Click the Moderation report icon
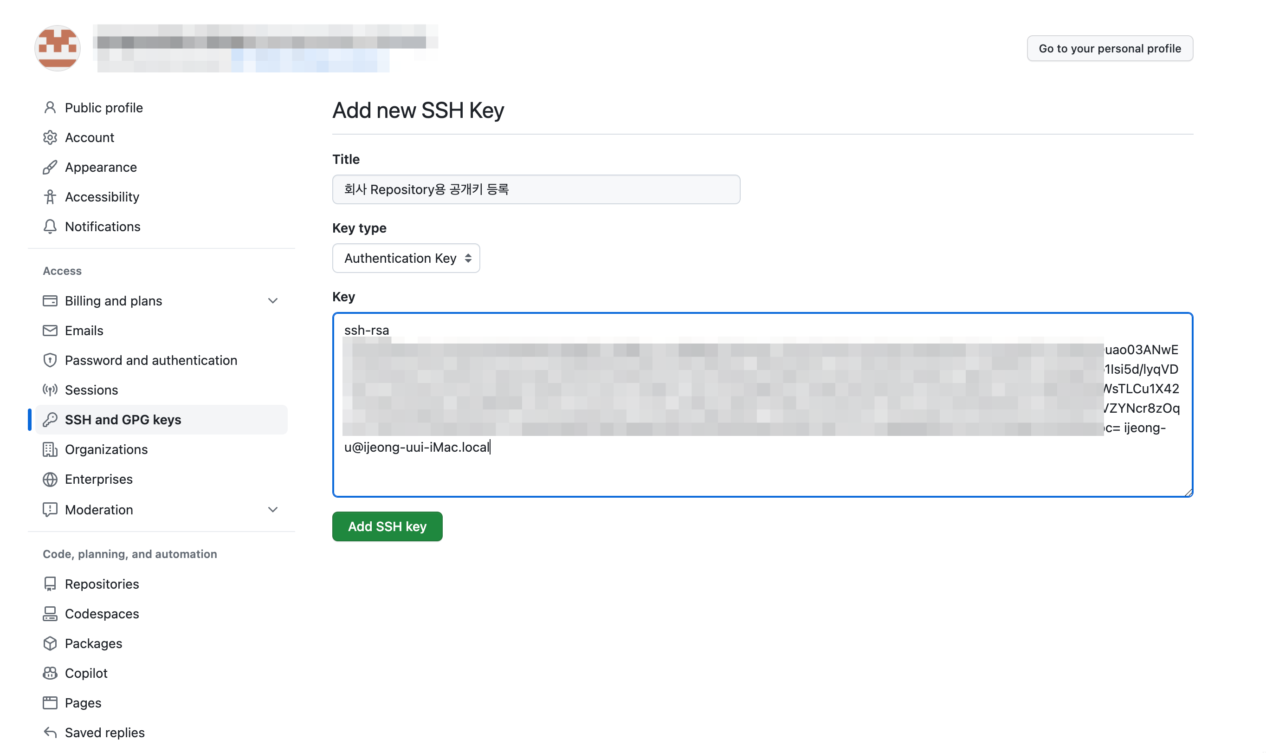1266x753 pixels. click(x=50, y=509)
